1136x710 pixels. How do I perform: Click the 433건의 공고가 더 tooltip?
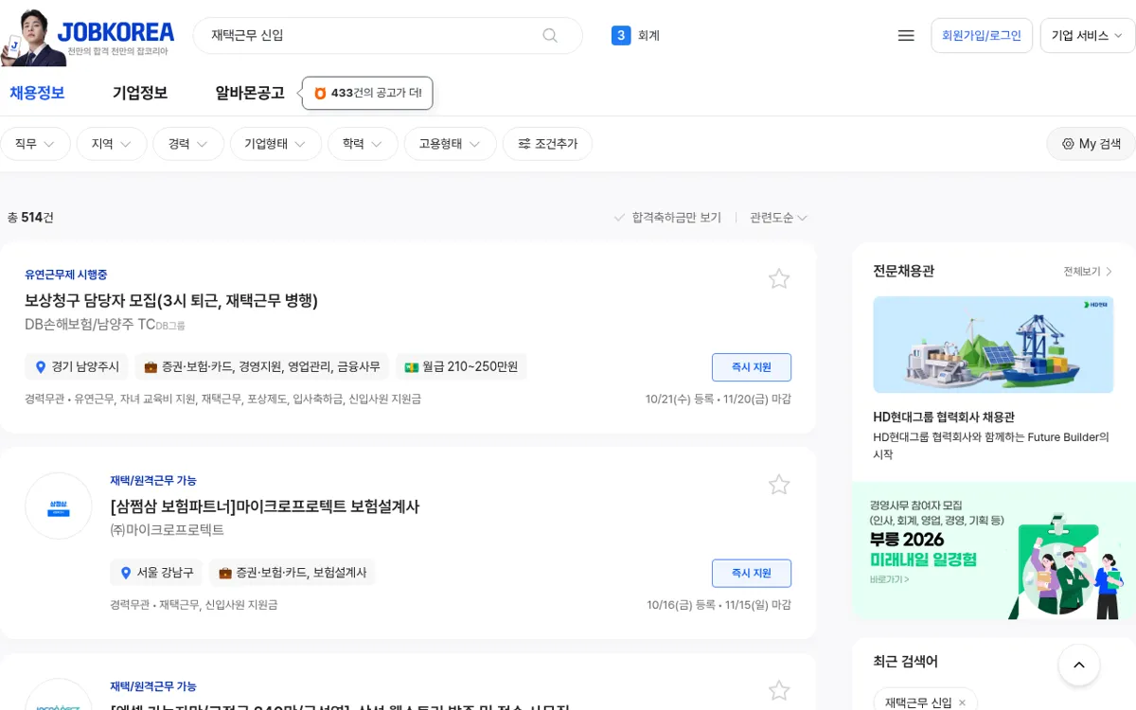coord(367,93)
